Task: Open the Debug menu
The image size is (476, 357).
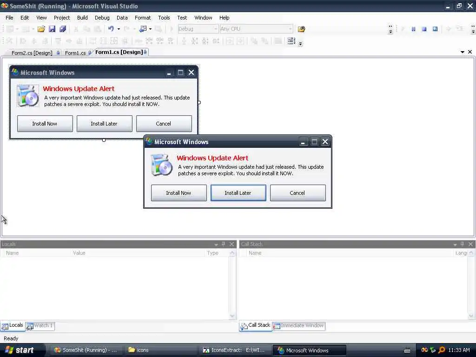Action: tap(102, 18)
